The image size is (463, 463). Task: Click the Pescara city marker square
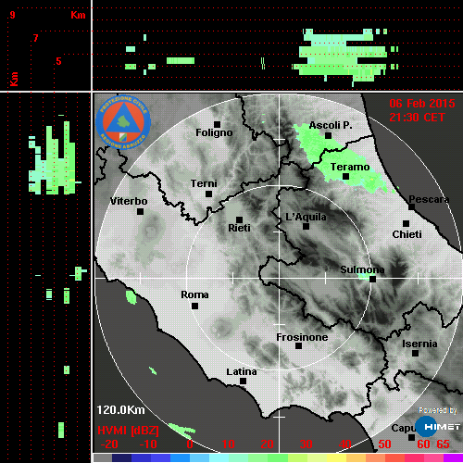tap(412, 207)
